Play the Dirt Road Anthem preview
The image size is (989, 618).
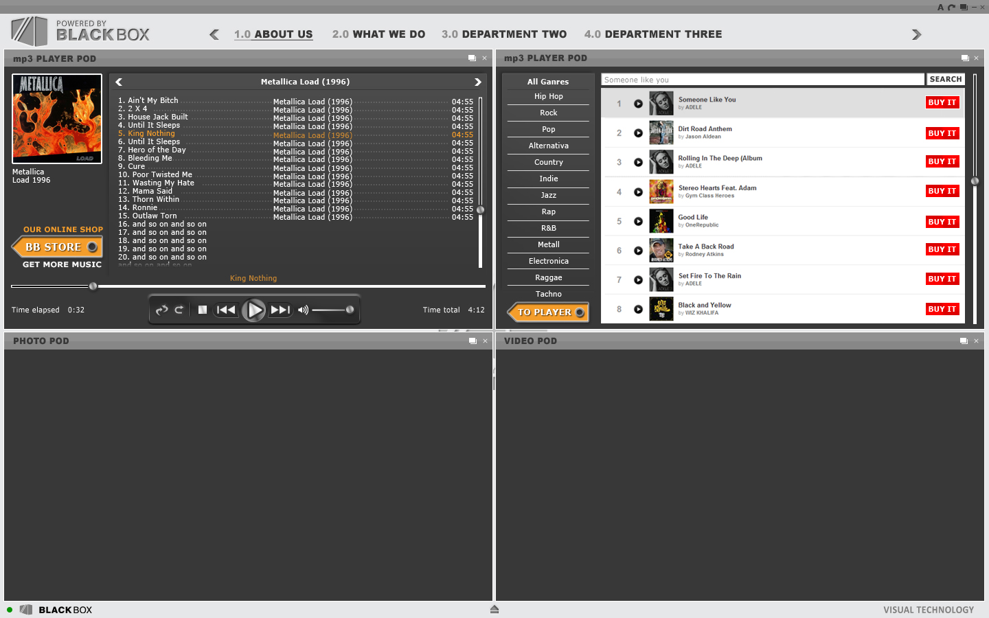point(638,133)
